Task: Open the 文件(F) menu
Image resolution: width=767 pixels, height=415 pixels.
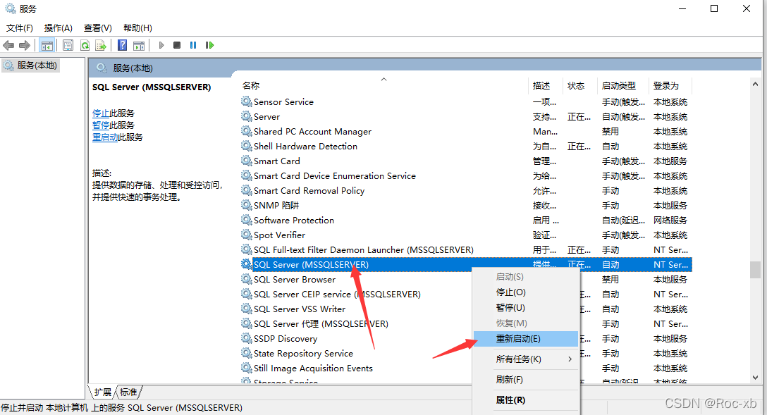Action: tap(20, 28)
